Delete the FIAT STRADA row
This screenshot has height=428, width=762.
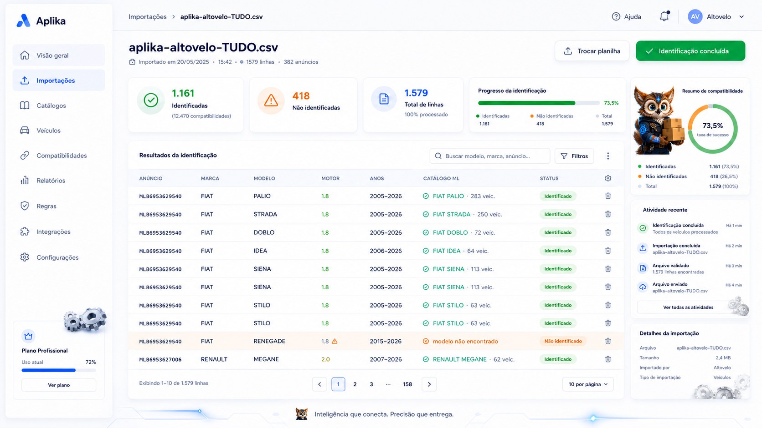tap(608, 214)
